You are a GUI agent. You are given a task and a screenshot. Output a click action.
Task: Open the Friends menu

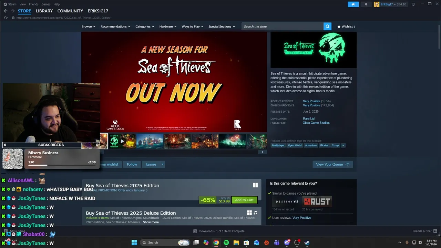pos(34,4)
